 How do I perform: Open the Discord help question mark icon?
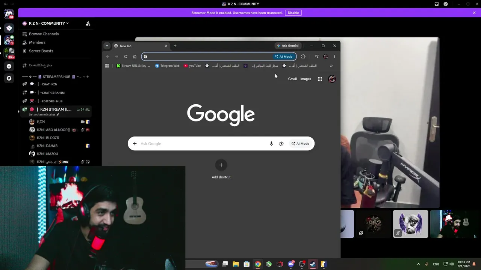coord(446,4)
